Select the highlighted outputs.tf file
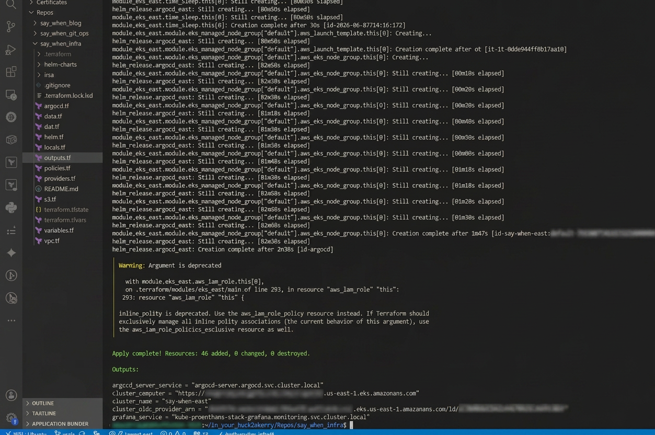 (x=63, y=158)
